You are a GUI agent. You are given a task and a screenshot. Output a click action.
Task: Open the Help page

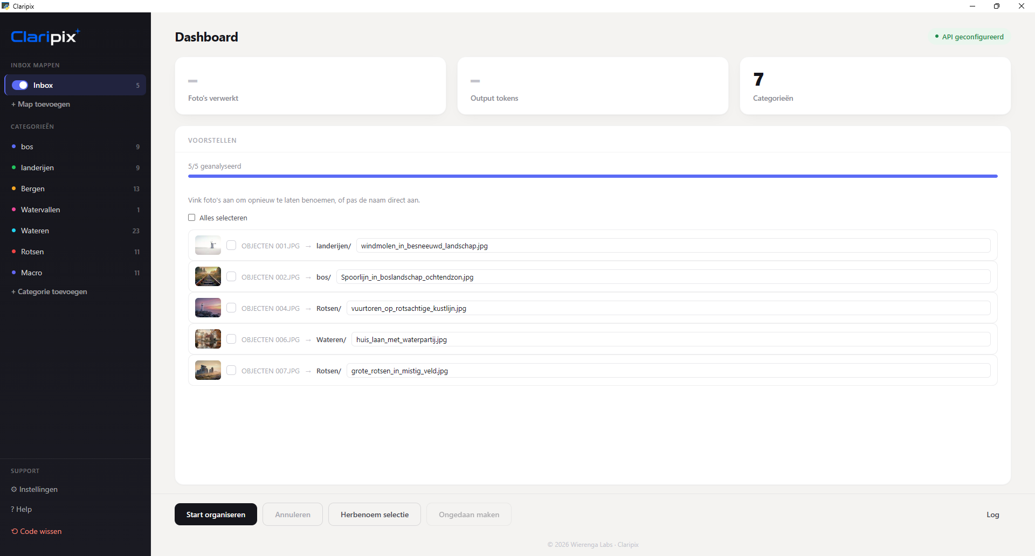(21, 509)
